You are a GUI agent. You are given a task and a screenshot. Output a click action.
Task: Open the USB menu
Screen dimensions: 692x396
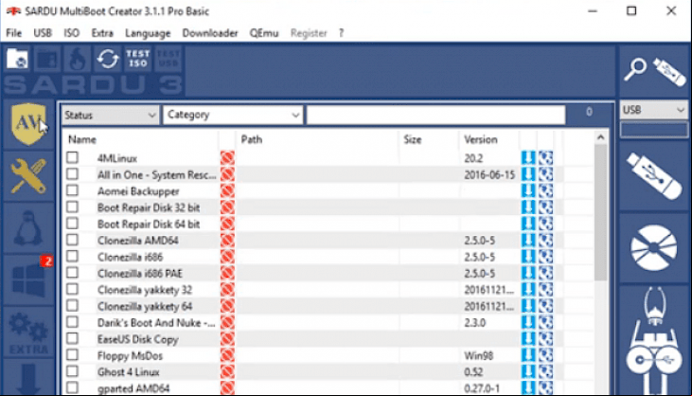43,33
